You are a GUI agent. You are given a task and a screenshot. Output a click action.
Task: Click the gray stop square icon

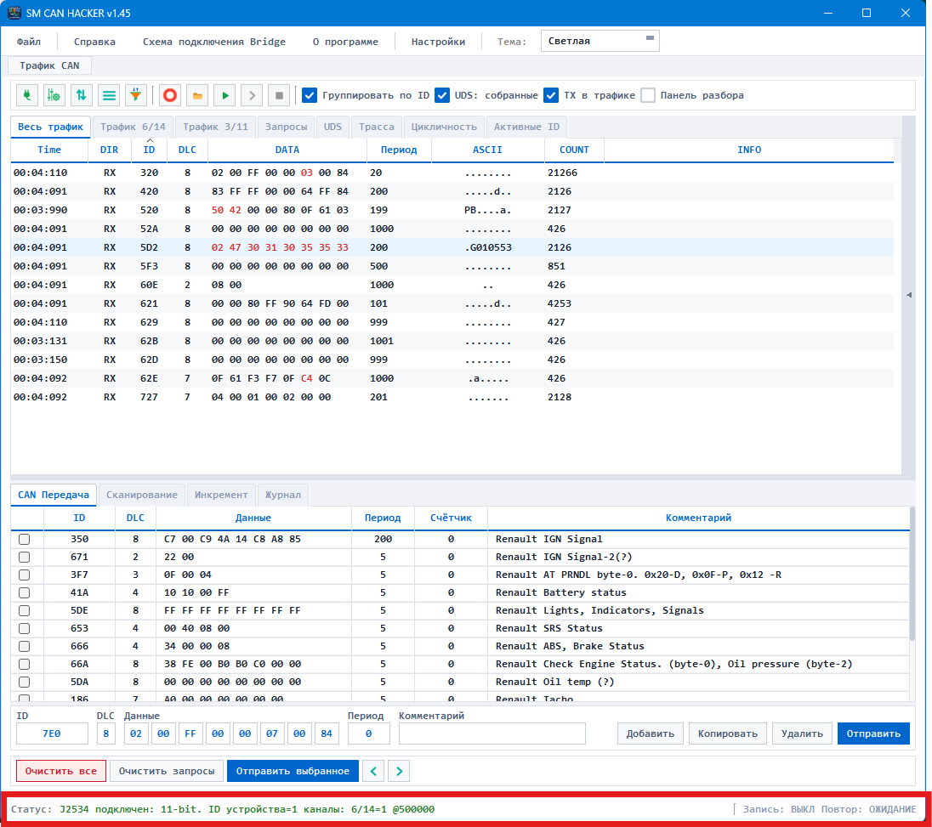280,95
